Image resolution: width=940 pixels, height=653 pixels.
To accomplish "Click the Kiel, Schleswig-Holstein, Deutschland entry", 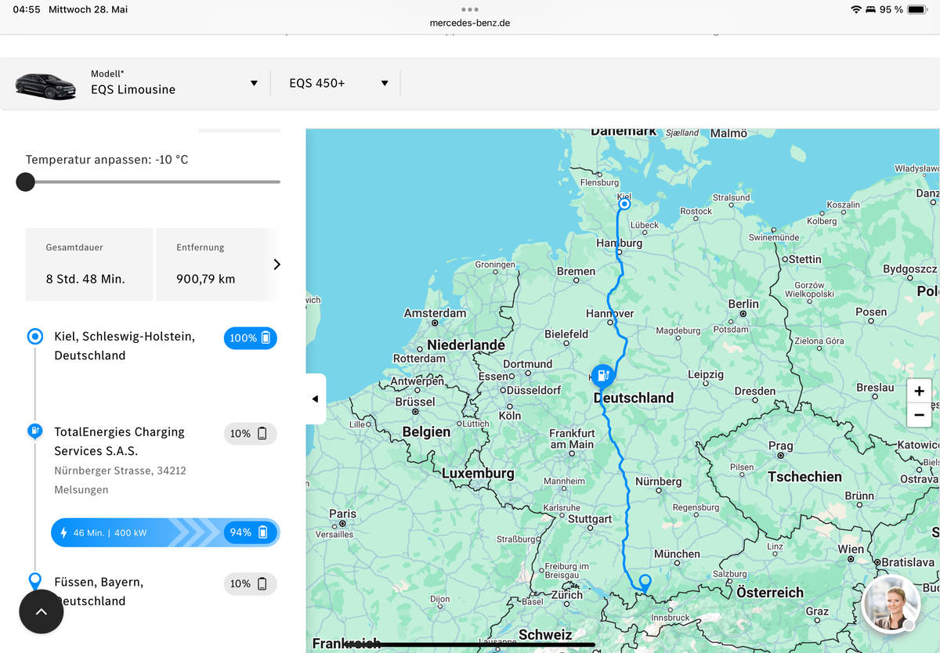I will tap(125, 346).
